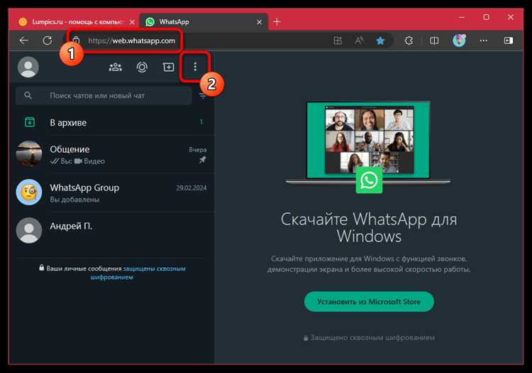Open browser Settings and more menu
The image size is (532, 373).
pyautogui.click(x=484, y=40)
